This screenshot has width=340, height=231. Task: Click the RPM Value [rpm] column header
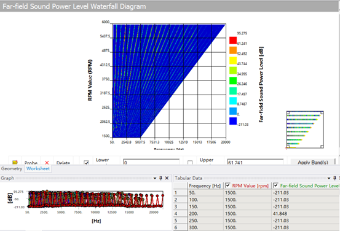coord(247,186)
